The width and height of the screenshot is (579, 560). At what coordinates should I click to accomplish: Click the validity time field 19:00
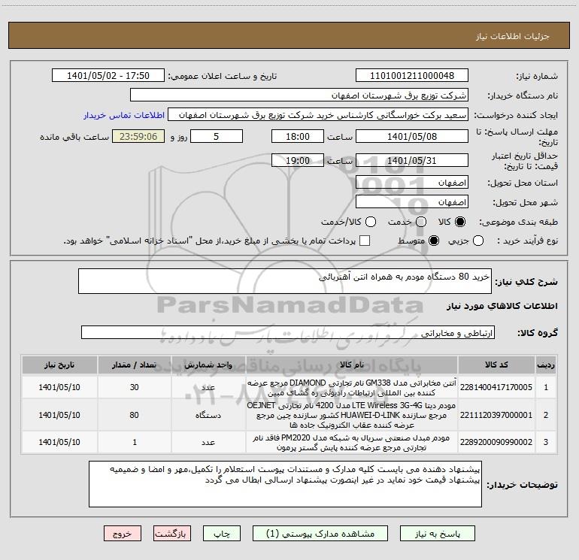click(x=298, y=160)
